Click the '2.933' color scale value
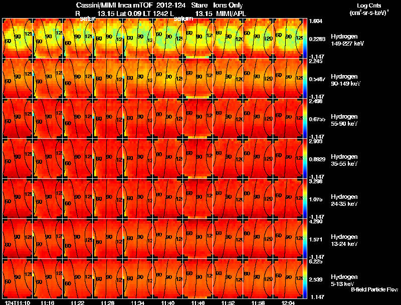The height and width of the screenshot is (305, 401). pos(316,141)
